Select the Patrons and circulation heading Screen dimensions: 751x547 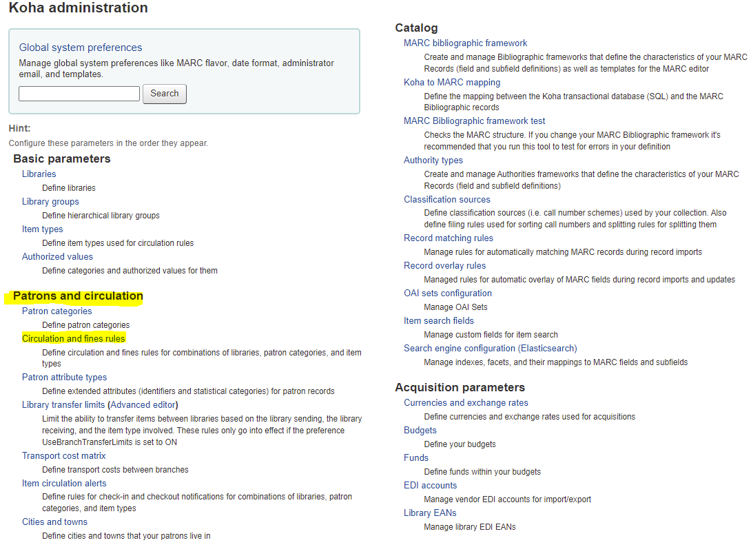click(x=78, y=296)
